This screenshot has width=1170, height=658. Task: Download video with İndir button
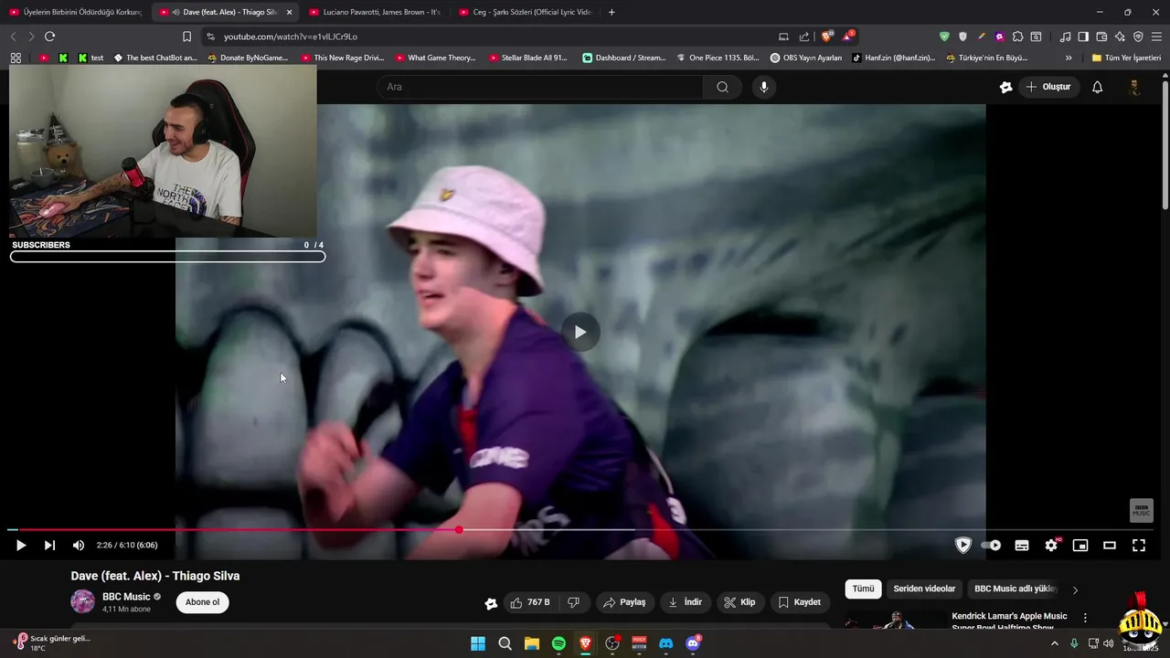click(686, 602)
